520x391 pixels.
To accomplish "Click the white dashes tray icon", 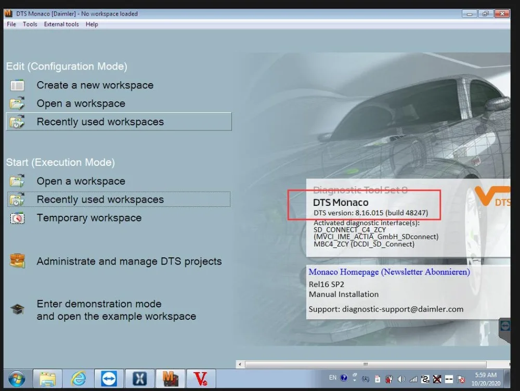I will [x=449, y=379].
